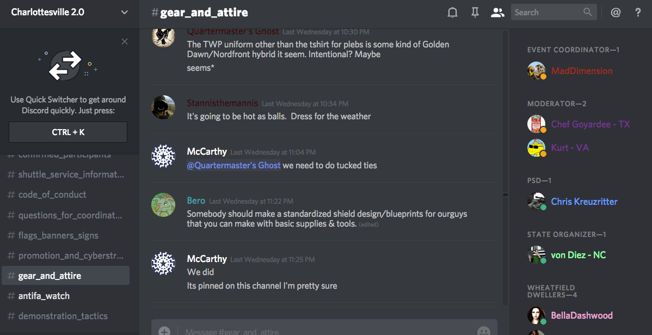Click the chat scrollbar handle

[x=505, y=194]
